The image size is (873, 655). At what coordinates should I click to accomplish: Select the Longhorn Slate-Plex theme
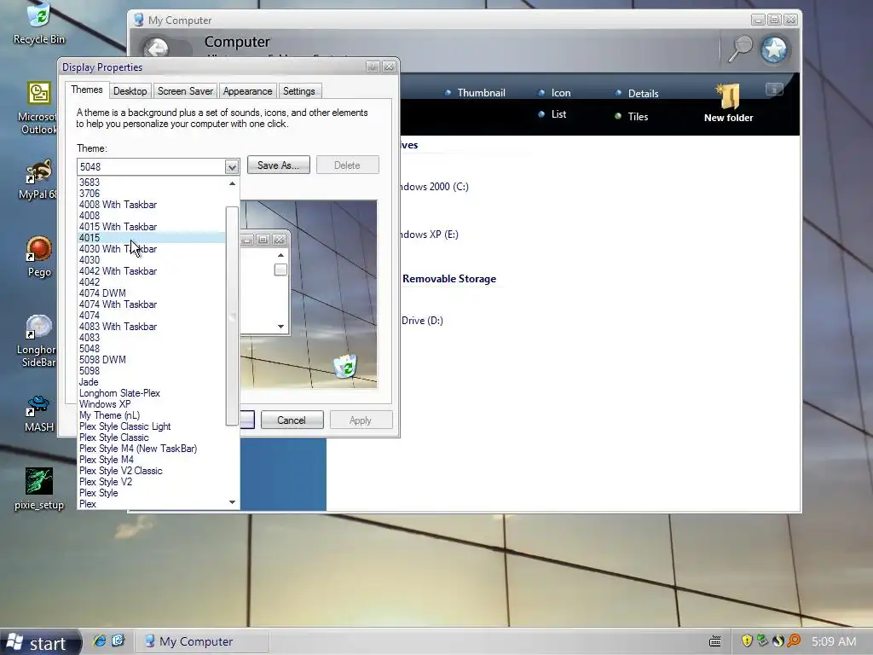[x=152, y=393]
